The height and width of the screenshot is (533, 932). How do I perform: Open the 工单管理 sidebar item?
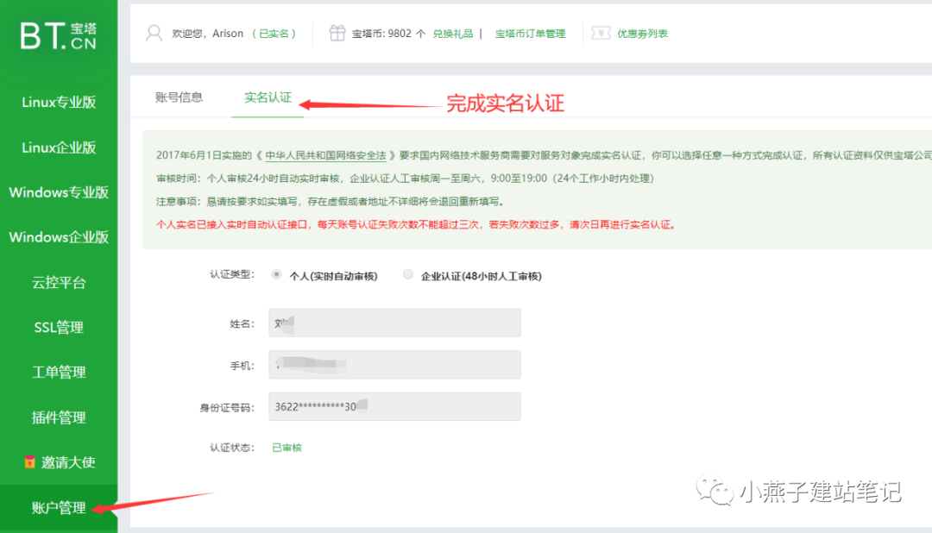[x=58, y=372]
